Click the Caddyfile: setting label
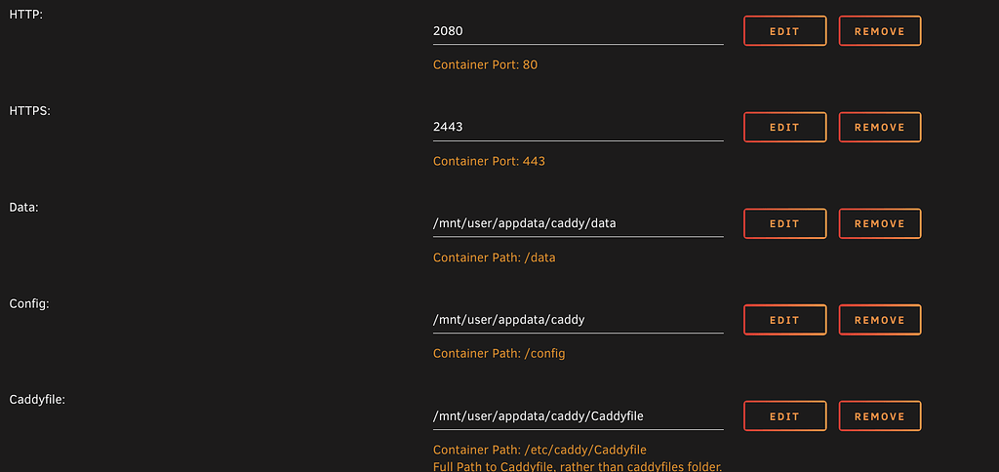The height and width of the screenshot is (472, 999). click(38, 400)
